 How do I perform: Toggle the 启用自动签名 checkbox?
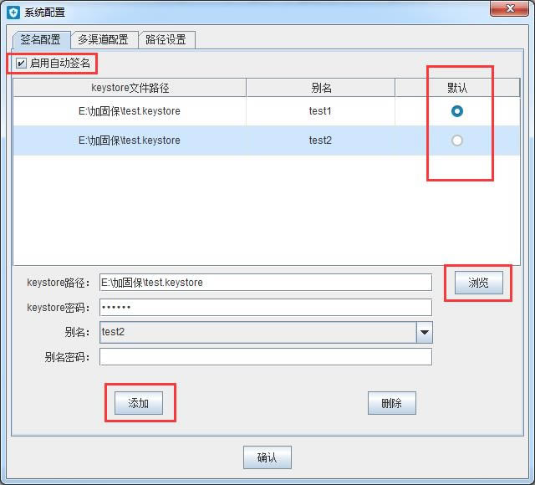pos(21,64)
